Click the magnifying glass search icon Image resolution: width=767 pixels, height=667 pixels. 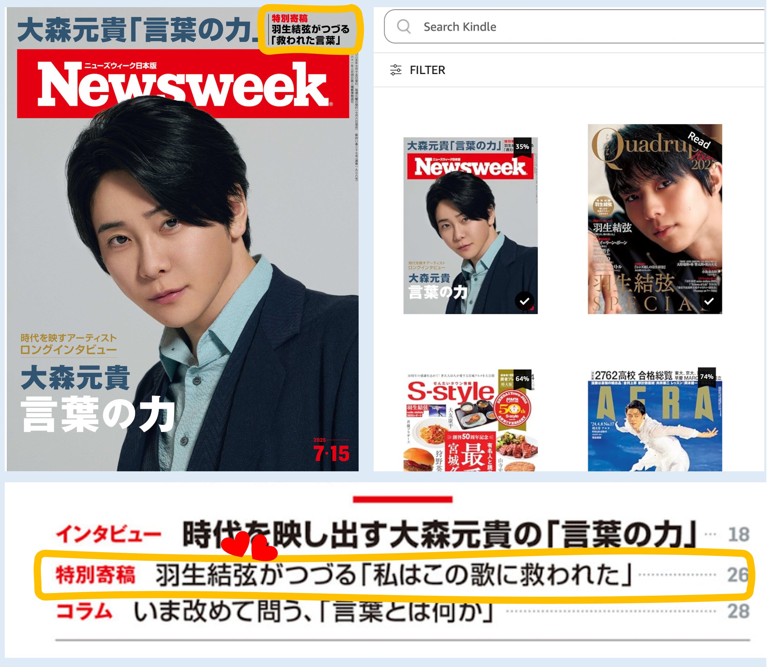[404, 27]
